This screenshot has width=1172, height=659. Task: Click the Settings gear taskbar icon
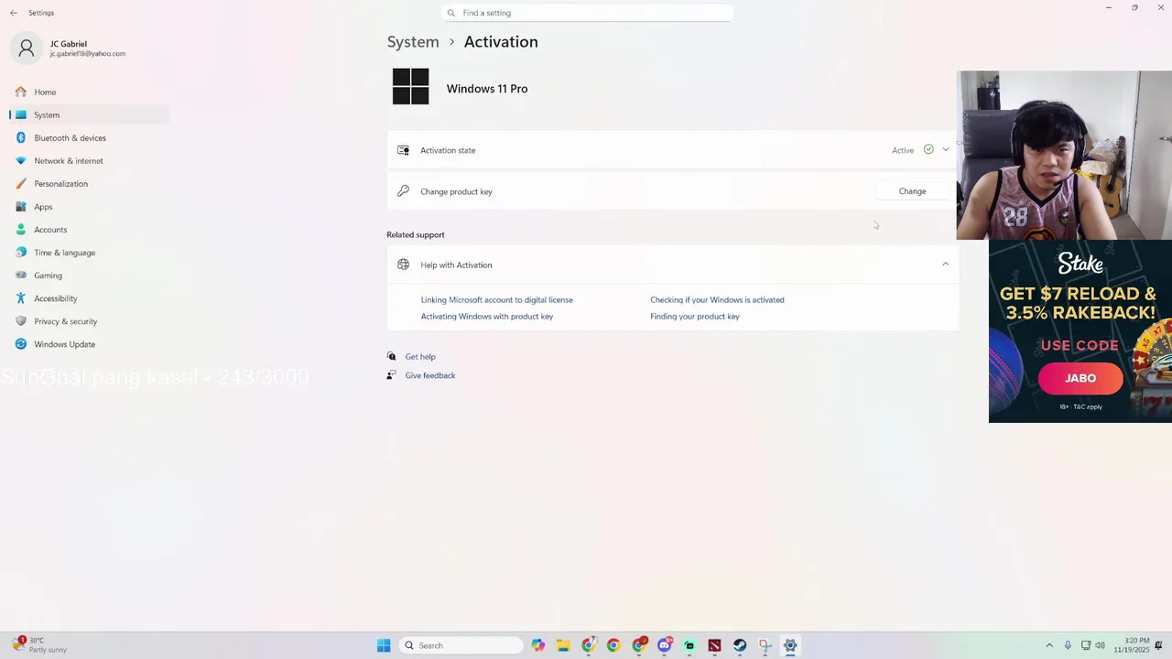coord(790,645)
